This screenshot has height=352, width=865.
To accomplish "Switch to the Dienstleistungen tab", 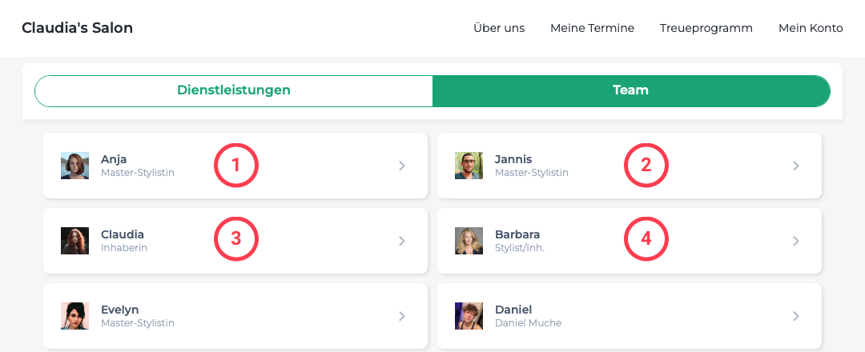I will coord(234,91).
